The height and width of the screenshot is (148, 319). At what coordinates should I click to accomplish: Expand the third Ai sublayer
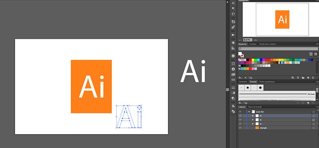(253, 124)
